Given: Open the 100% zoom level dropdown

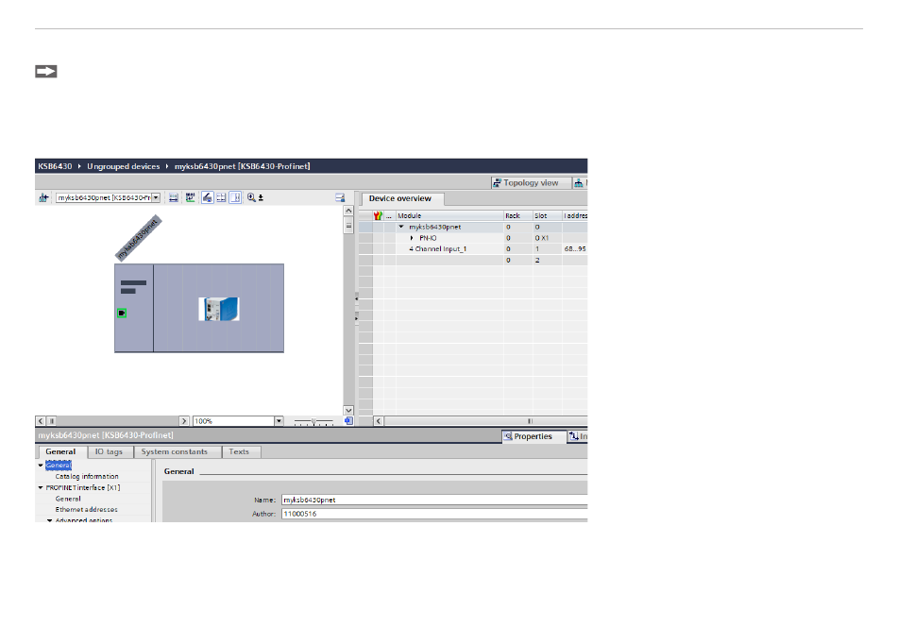Looking at the screenshot, I should click(279, 421).
